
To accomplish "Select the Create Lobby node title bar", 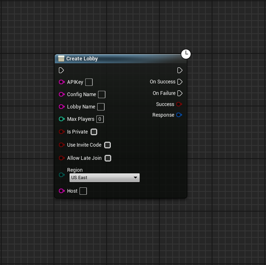I will (119, 59).
